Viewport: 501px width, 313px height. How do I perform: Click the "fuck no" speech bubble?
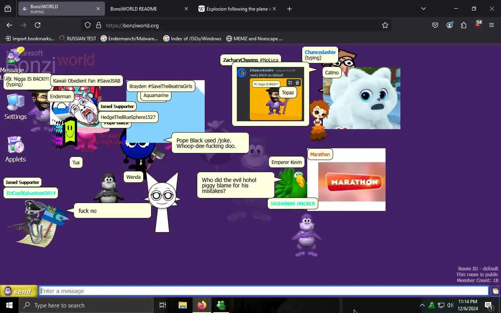tap(112, 211)
